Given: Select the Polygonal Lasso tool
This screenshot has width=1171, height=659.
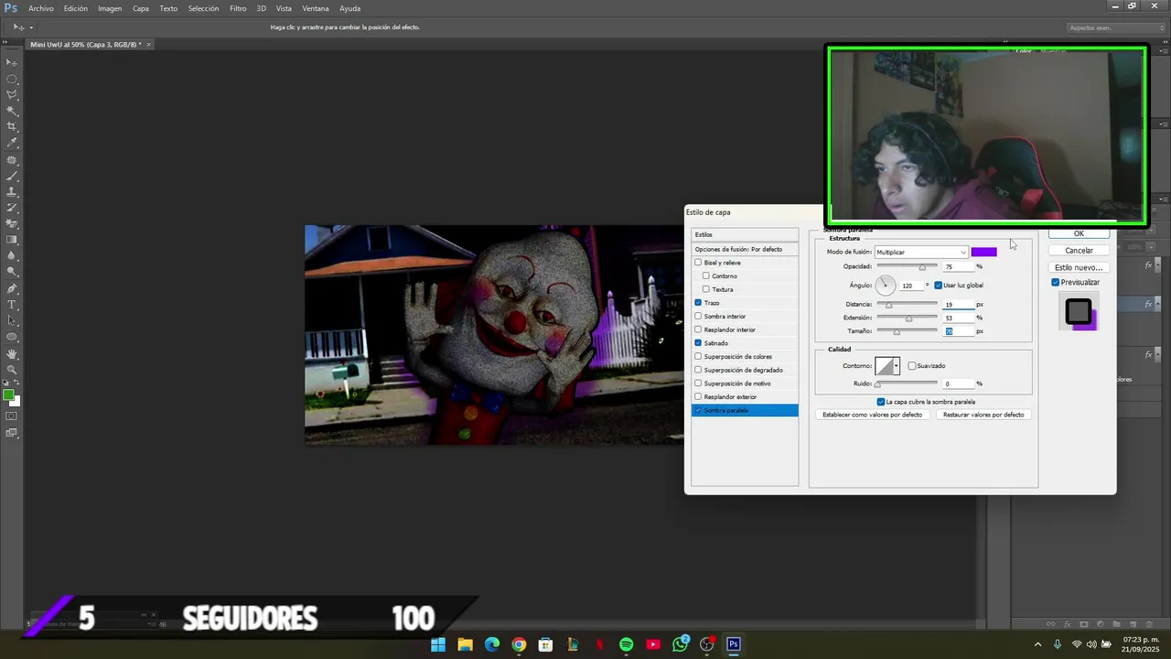Looking at the screenshot, I should click(12, 94).
